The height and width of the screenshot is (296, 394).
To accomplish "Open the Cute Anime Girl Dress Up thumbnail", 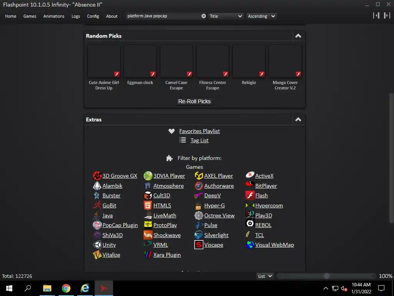I will point(104,61).
